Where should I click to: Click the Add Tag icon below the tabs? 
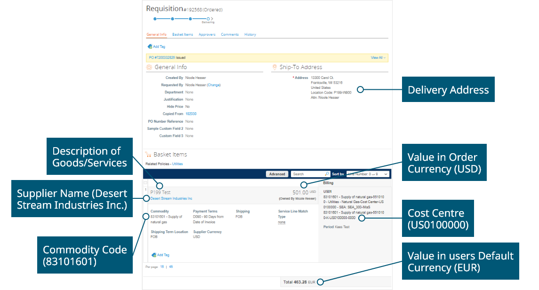(x=150, y=47)
